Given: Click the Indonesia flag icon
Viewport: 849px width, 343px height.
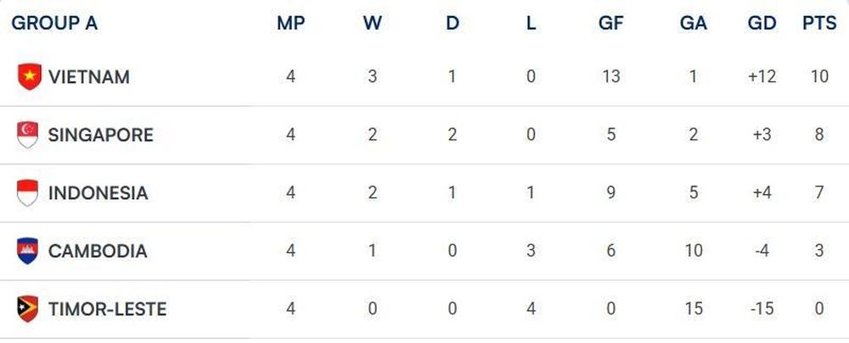Looking at the screenshot, I should point(28,193).
